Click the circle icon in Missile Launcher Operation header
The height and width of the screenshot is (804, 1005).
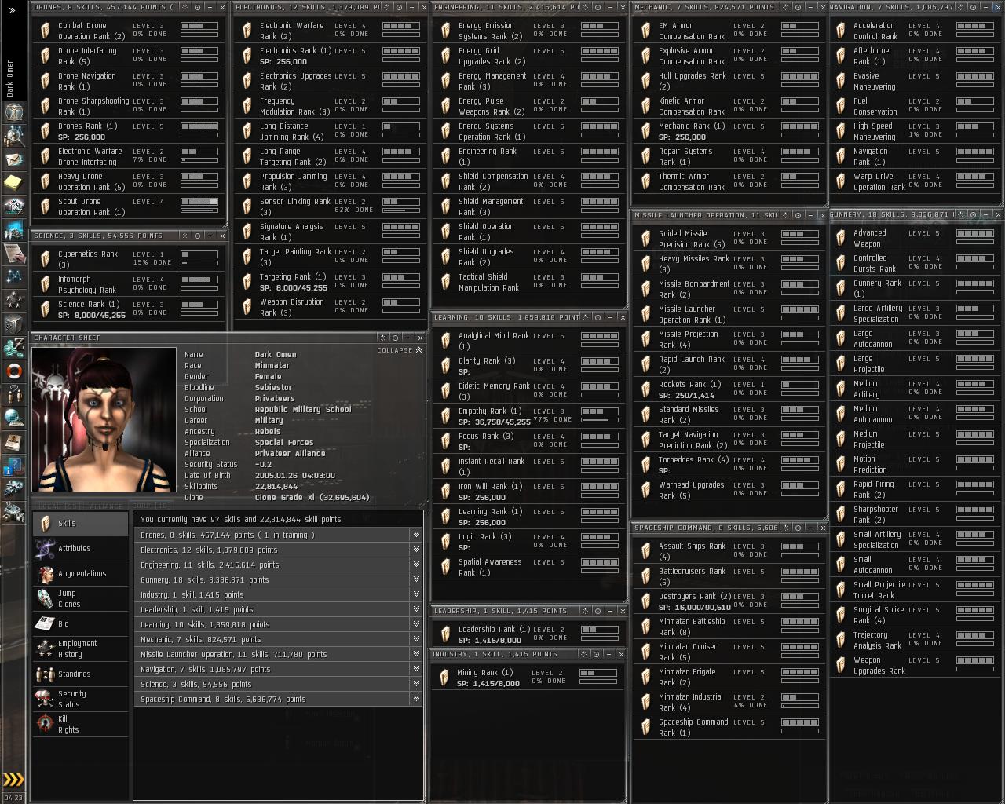[x=798, y=215]
